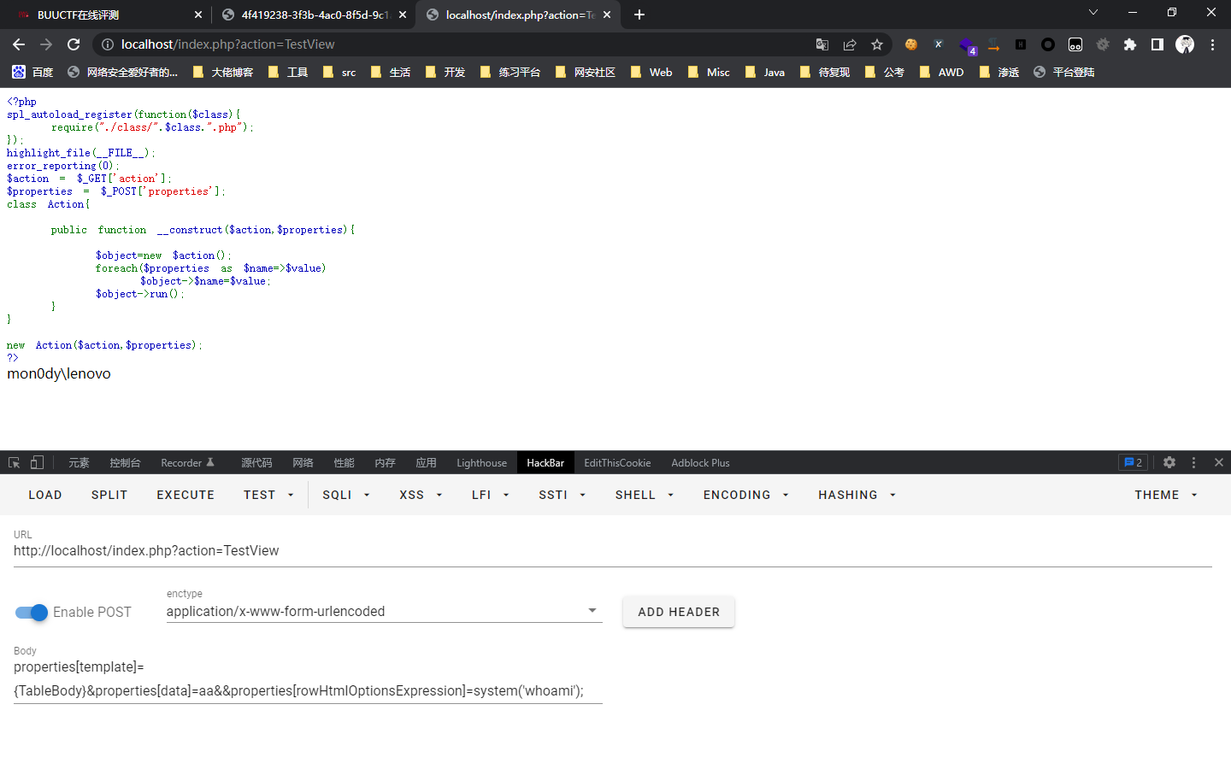Image resolution: width=1231 pixels, height=769 pixels.
Task: Switch to the EditThisCookie panel
Action: pos(617,462)
